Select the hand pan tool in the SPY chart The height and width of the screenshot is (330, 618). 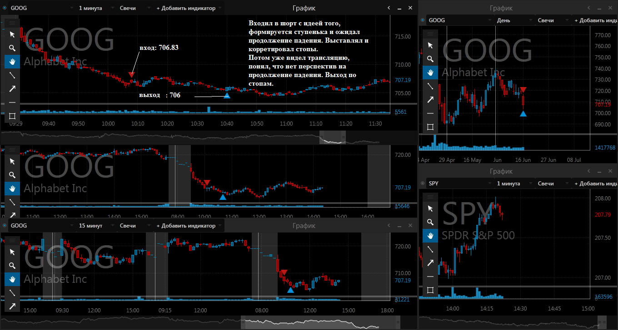pyautogui.click(x=430, y=236)
